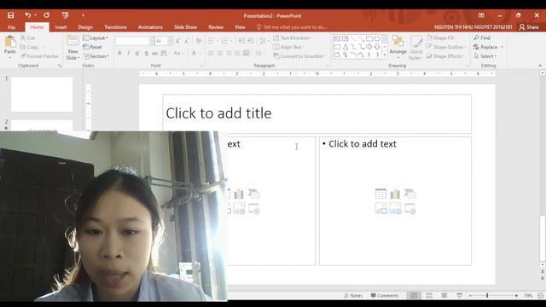Screen dimensions: 546x307
Task: Expand the shapes gallery More arrow
Action: tap(385, 55)
